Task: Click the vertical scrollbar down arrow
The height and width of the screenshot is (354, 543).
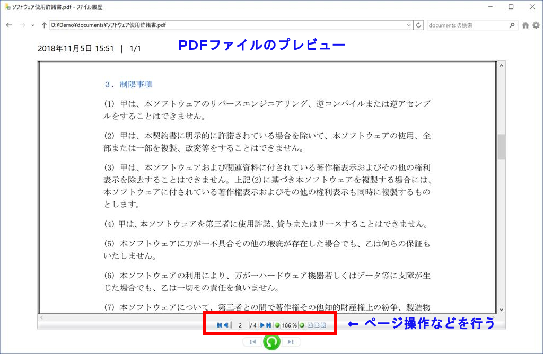Action: (x=501, y=309)
